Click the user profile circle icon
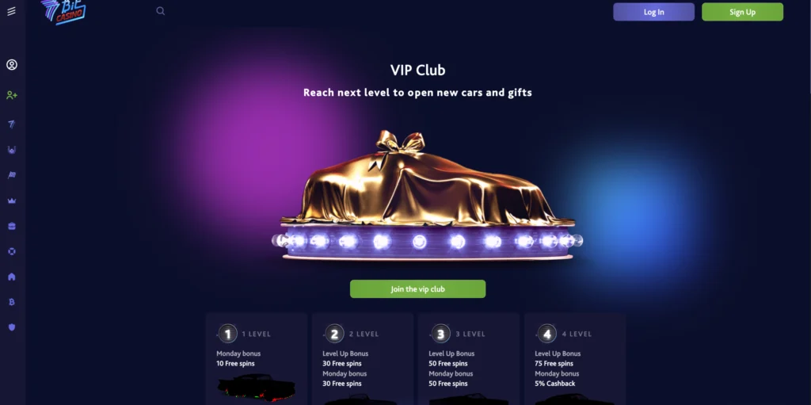This screenshot has width=811, height=405. pos(12,65)
